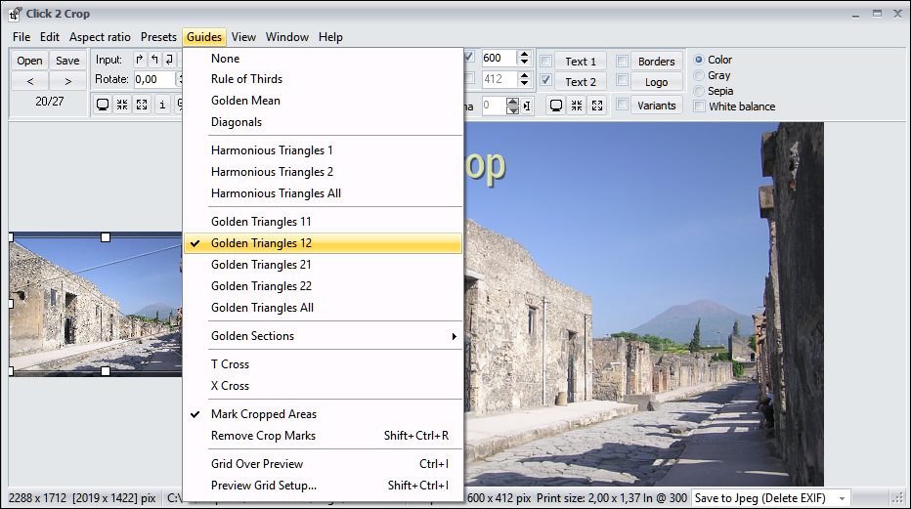Click the Save button
The height and width of the screenshot is (509, 911).
coord(68,61)
